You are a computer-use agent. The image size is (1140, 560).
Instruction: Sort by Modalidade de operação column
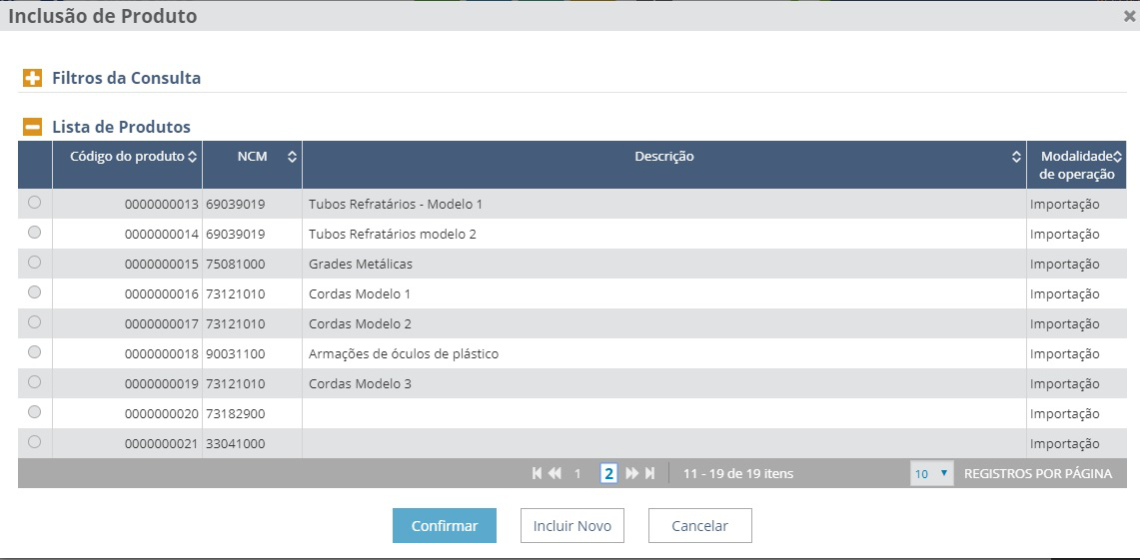[1118, 156]
